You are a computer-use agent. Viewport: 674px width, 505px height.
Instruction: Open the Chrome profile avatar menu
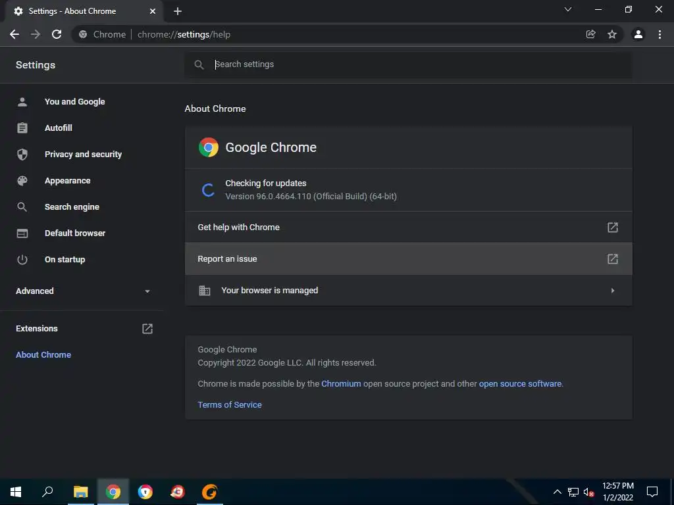click(x=638, y=34)
